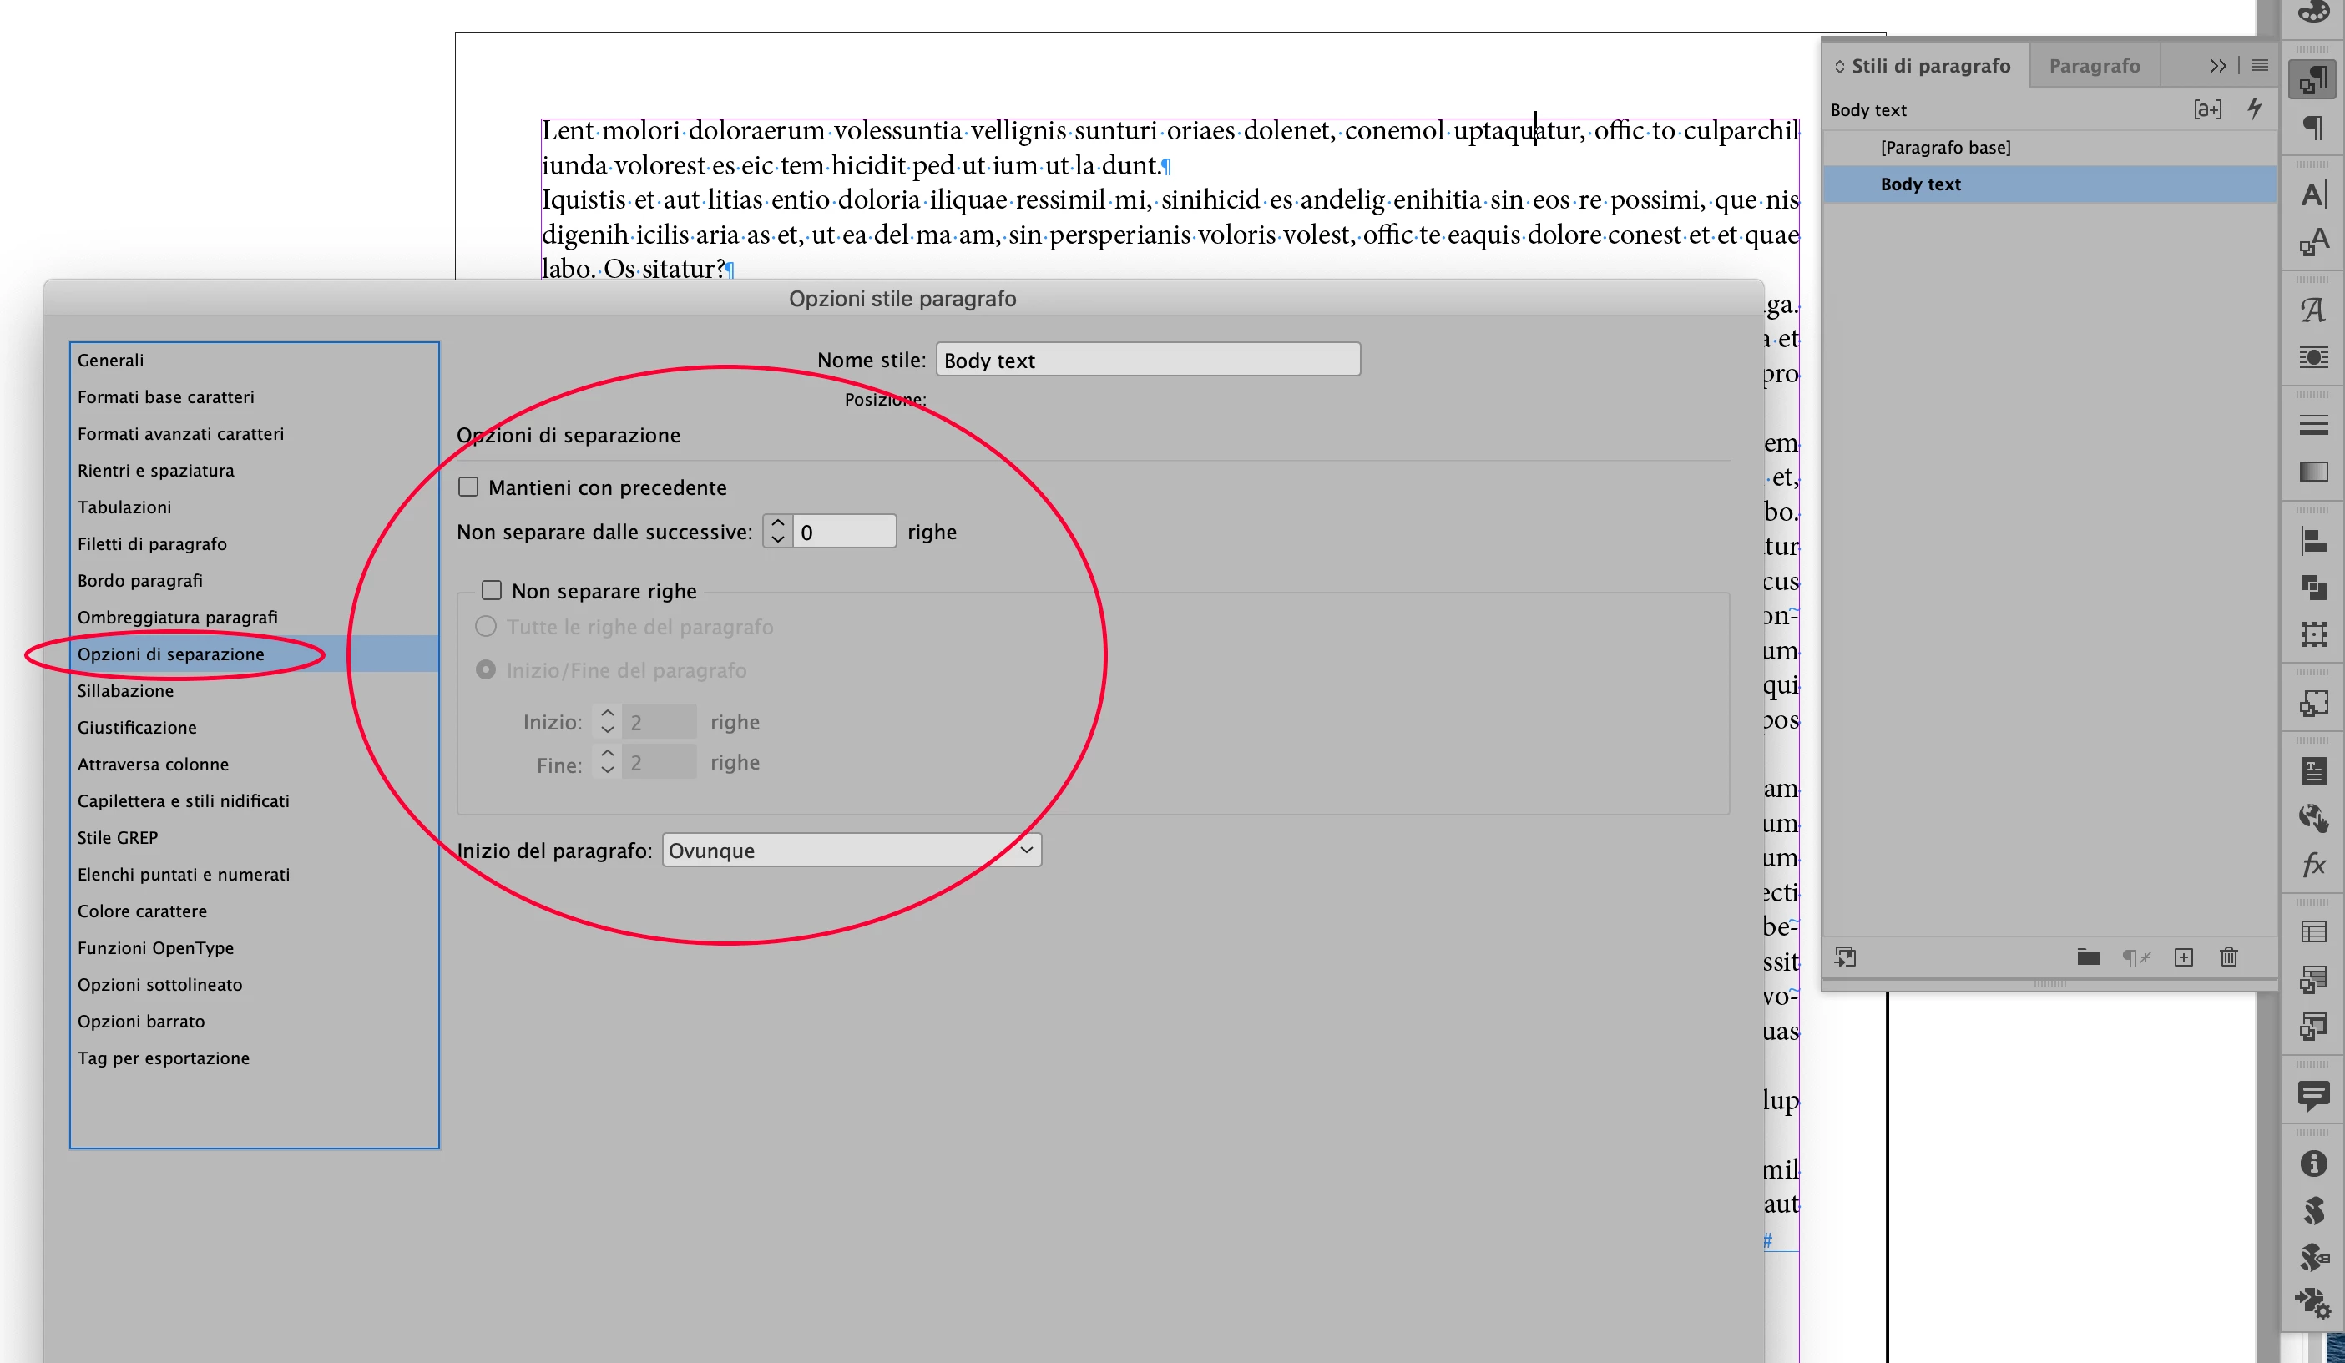Select Inizio/Fine del paragrafo radio button
2345x1363 pixels.
coord(486,670)
